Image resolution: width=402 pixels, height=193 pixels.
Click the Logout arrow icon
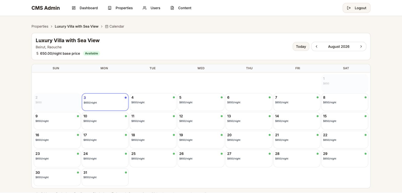coord(349,8)
